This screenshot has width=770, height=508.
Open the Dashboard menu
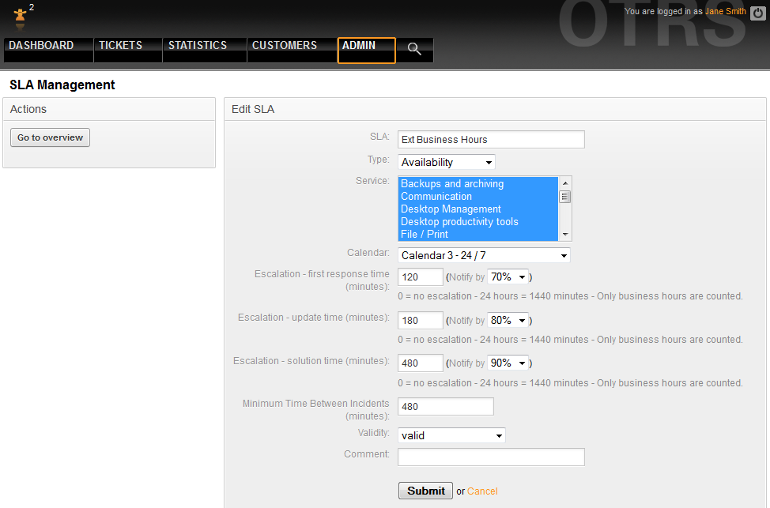tap(42, 46)
